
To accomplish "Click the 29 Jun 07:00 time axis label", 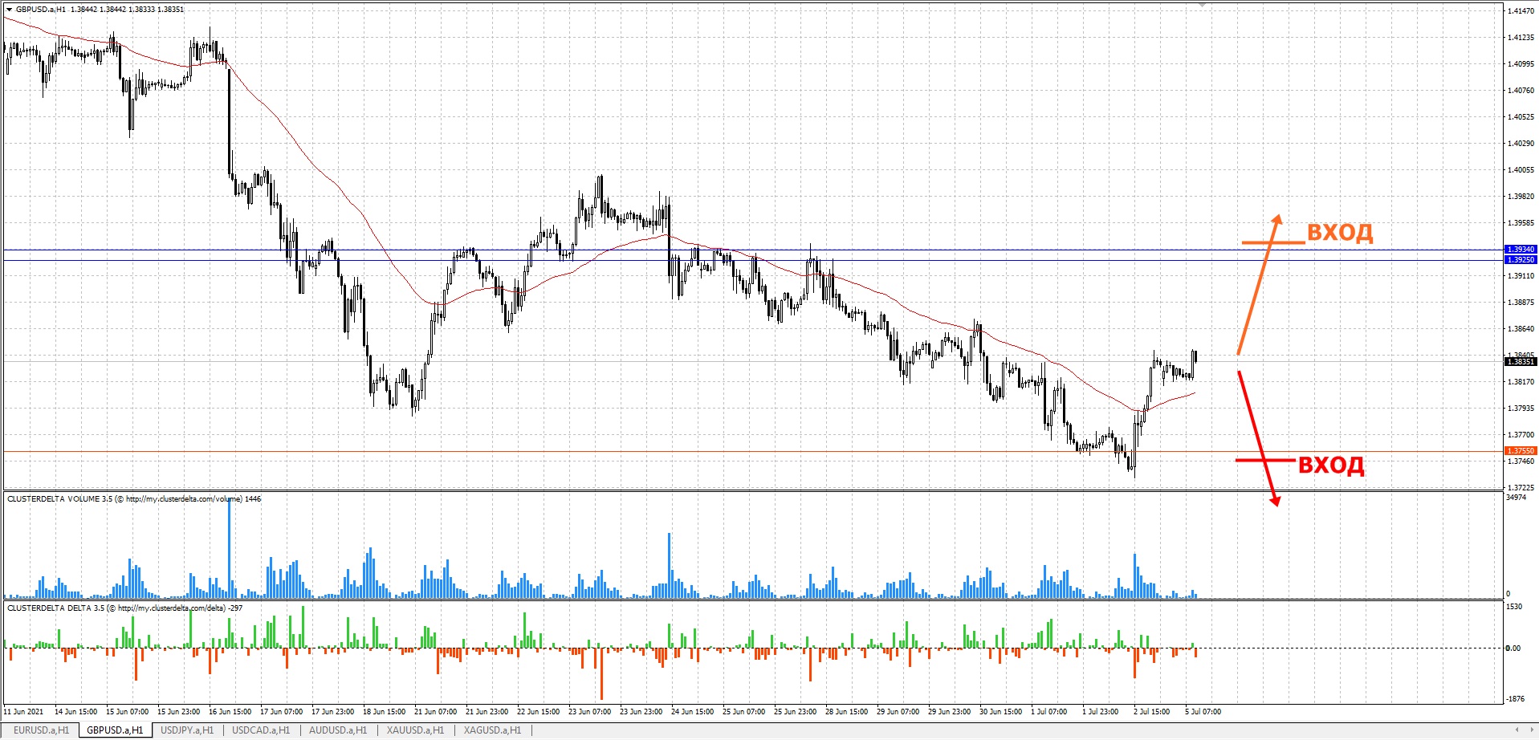I will coord(898,712).
